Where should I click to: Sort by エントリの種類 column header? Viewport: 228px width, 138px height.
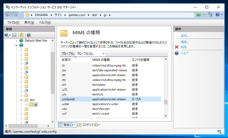click(146, 60)
